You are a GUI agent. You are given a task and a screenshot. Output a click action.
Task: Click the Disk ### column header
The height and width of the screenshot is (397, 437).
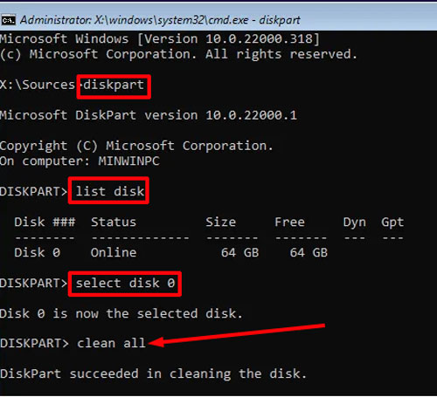(x=45, y=222)
